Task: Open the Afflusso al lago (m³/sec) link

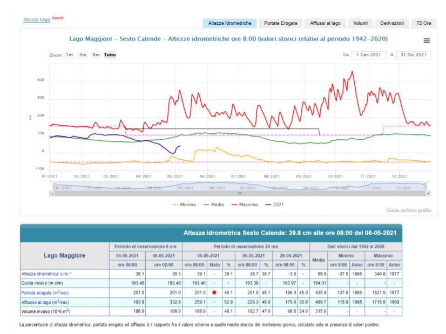Action: point(45,302)
